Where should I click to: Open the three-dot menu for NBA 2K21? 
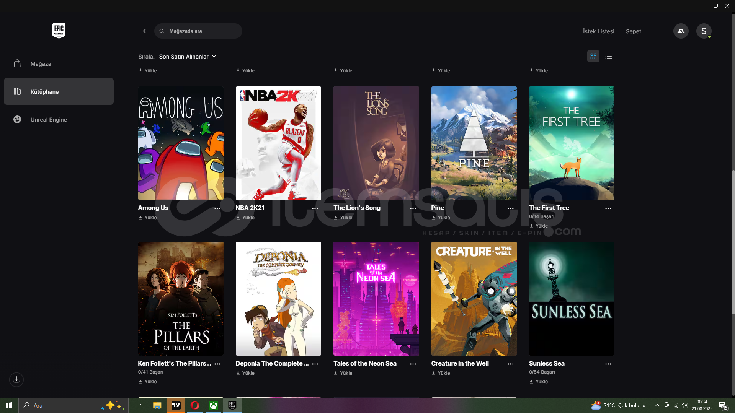(315, 208)
